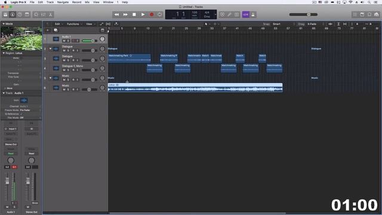382x215 pixels.
Task: Click the Global Tracks button
Action: pyautogui.click(x=102, y=30)
